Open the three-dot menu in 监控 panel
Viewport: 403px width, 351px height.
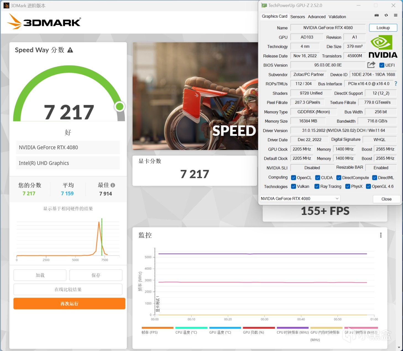pos(381,235)
